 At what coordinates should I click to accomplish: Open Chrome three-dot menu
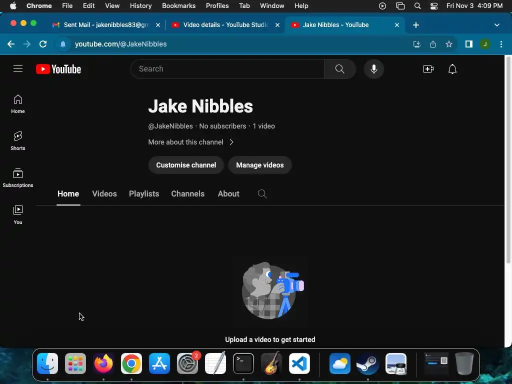[501, 44]
